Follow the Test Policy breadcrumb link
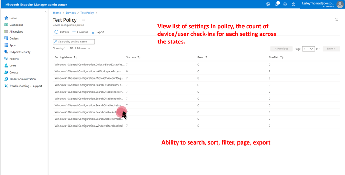Viewport: 345px width, 175px height. [x=87, y=13]
